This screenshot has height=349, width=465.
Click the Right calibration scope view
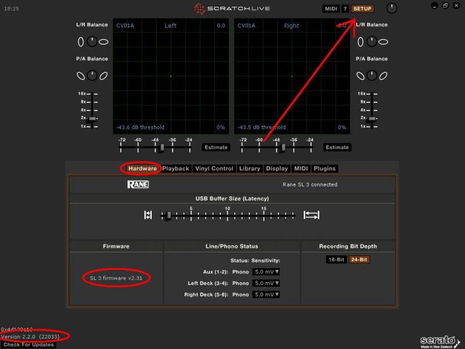[x=292, y=76]
